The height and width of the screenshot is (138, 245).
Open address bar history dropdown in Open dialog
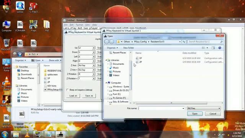click(x=180, y=42)
